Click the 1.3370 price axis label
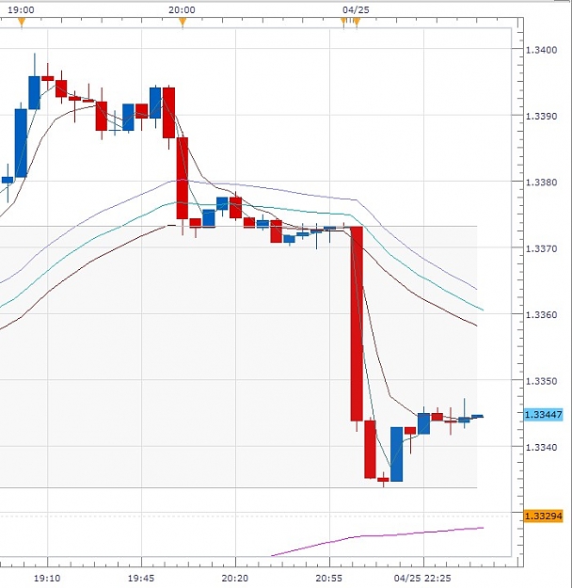The width and height of the screenshot is (572, 588). pos(541,248)
